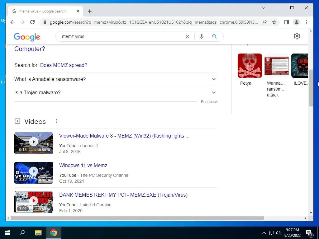The image size is (319, 239).
Task: Open the network tray icon
Action: click(x=271, y=233)
